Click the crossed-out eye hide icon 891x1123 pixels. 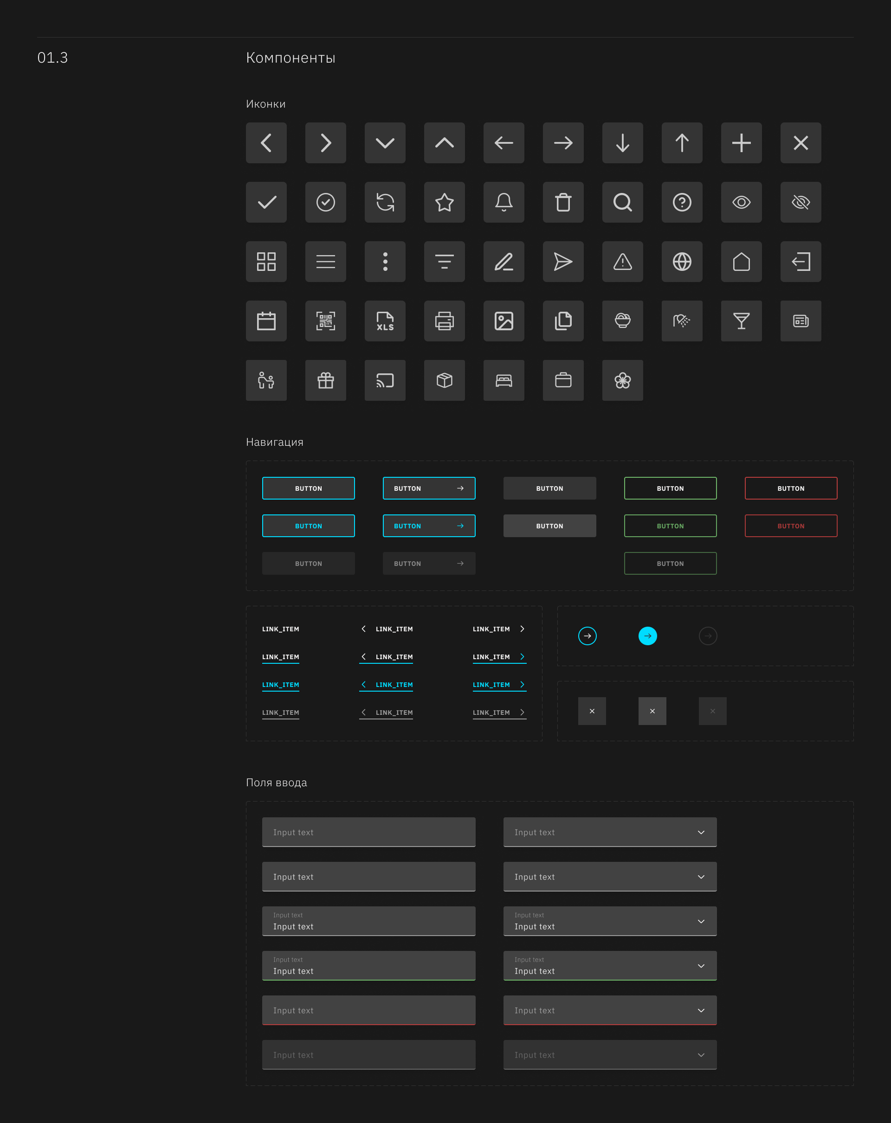(801, 202)
